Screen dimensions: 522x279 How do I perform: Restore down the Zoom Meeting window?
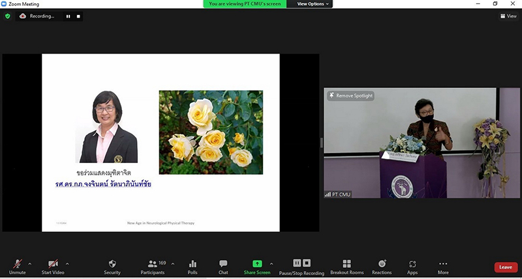click(495, 4)
